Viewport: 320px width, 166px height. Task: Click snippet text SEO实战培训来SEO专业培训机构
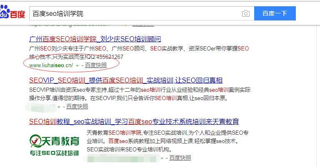[129, 149]
